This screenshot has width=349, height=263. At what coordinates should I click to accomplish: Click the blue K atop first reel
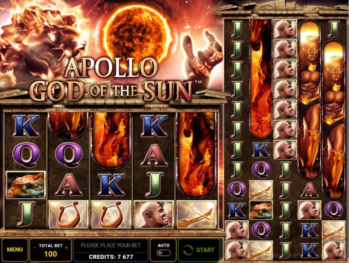(26, 126)
